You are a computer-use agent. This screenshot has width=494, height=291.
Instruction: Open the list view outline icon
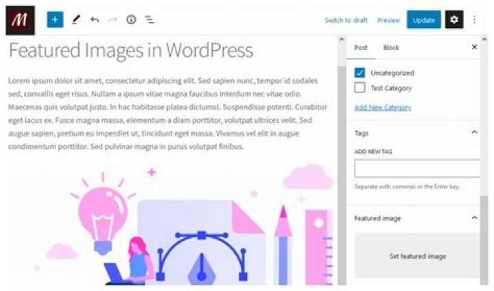[150, 20]
